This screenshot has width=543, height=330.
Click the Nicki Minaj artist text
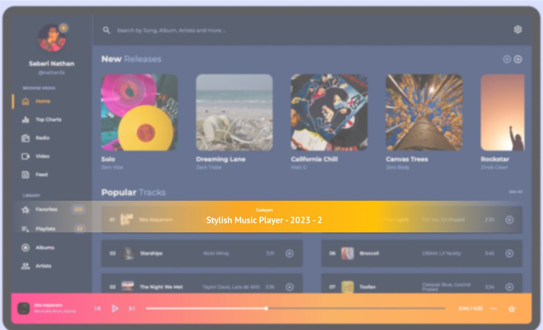click(216, 254)
